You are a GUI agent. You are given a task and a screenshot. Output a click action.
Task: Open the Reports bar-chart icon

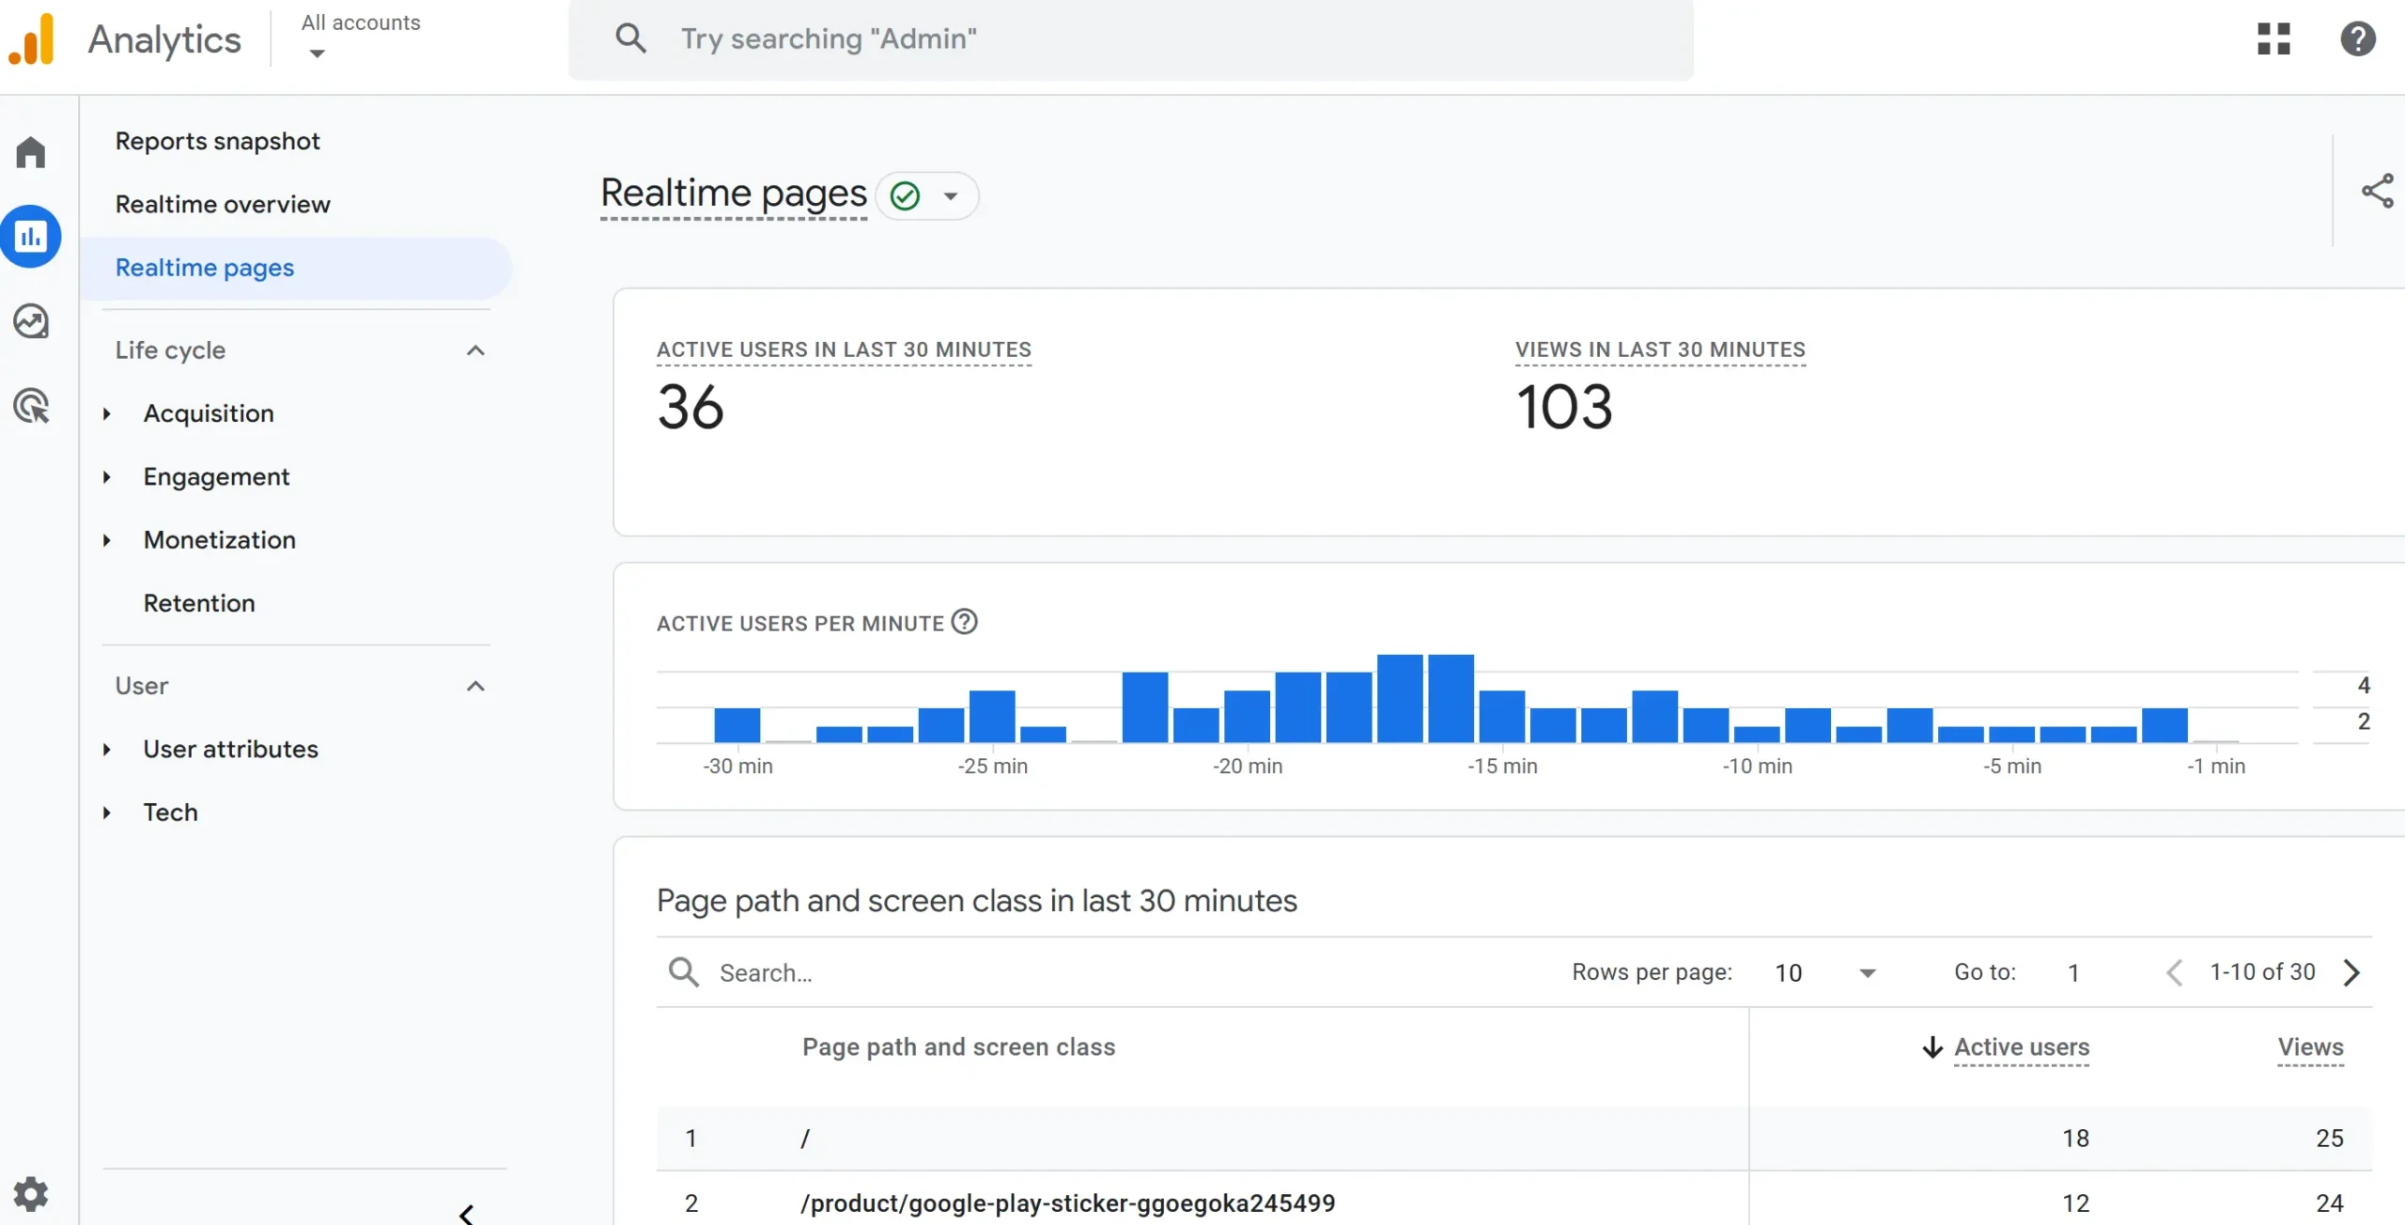pos(31,237)
